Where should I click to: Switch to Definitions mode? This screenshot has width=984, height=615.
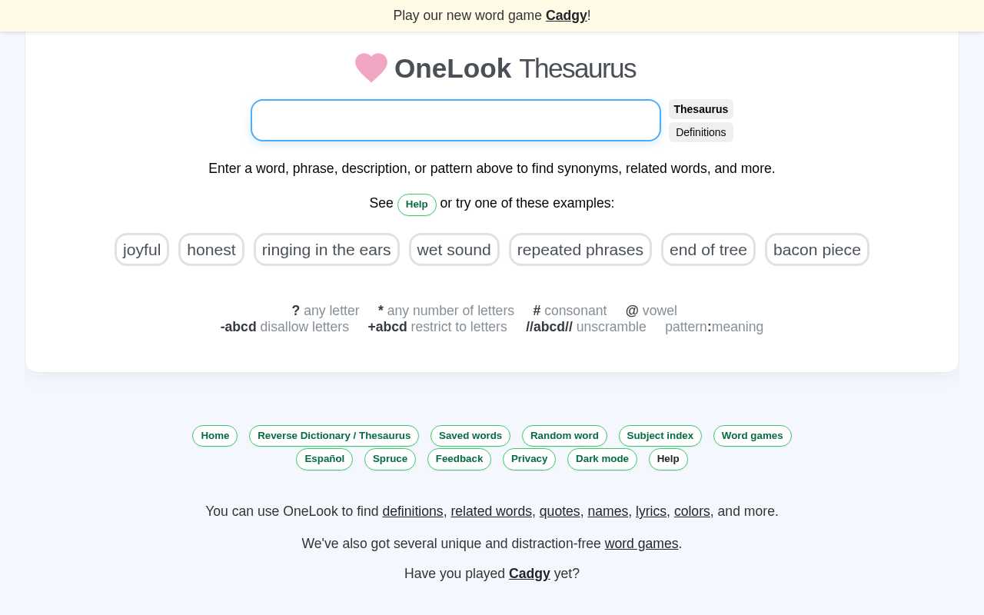coord(700,132)
